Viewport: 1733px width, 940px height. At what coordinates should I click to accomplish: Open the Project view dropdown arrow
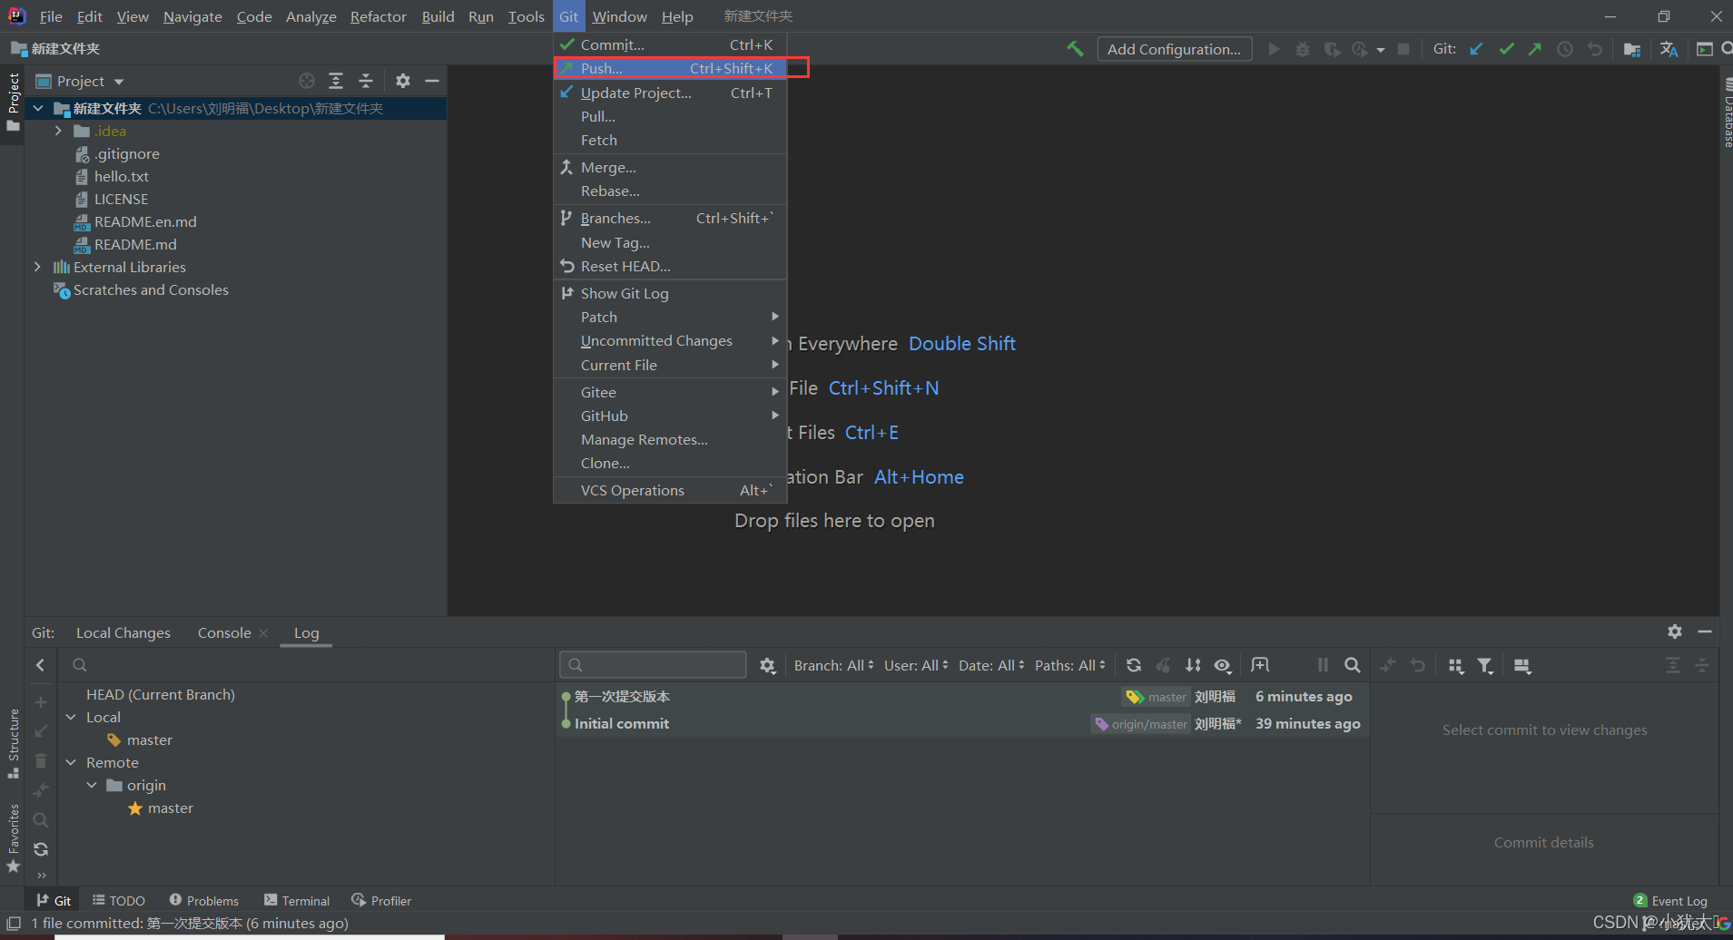119,82
